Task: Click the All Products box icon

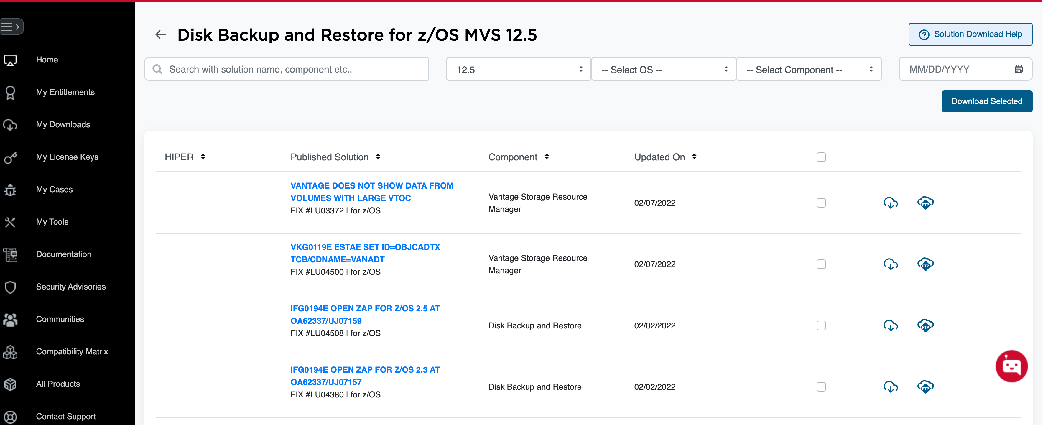Action: 10,384
